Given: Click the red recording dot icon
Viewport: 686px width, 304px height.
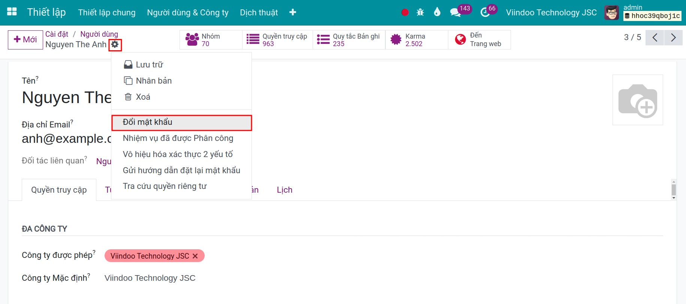Looking at the screenshot, I should point(405,12).
